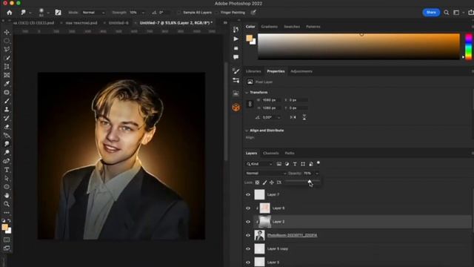Viewport: 474px width, 267px height.
Task: Select the Type tool
Action: [x=7, y=170]
